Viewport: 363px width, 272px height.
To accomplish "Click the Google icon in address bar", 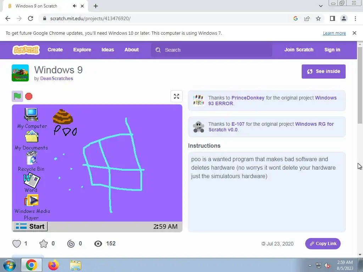I will tap(296, 18).
